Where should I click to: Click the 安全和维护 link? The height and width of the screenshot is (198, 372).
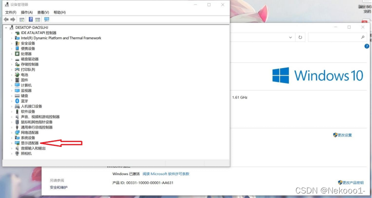coord(59,187)
